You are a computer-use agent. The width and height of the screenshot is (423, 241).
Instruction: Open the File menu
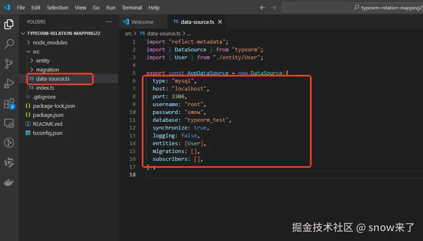[x=21, y=7]
